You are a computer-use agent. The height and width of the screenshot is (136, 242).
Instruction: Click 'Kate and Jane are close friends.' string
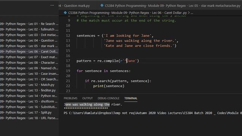(x=139, y=46)
